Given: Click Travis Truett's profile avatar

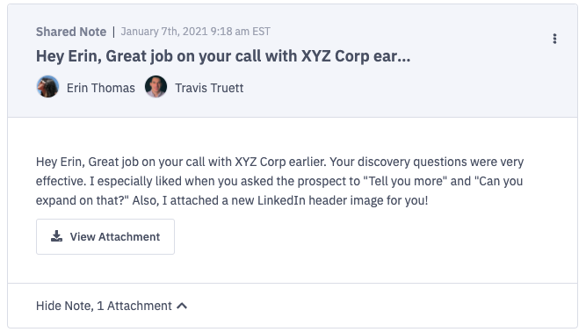Looking at the screenshot, I should tap(156, 87).
